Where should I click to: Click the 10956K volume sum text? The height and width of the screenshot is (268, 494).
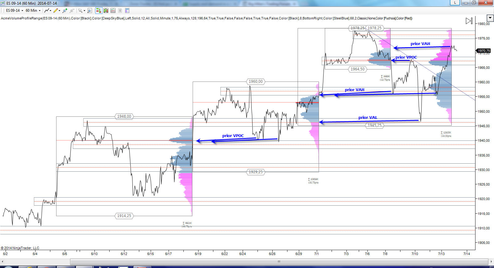(x=313, y=179)
